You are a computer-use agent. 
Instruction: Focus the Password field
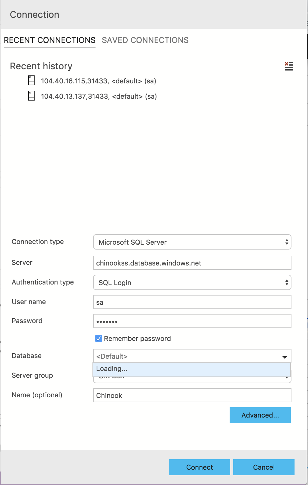192,321
